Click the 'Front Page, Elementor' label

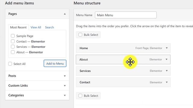click(149, 48)
